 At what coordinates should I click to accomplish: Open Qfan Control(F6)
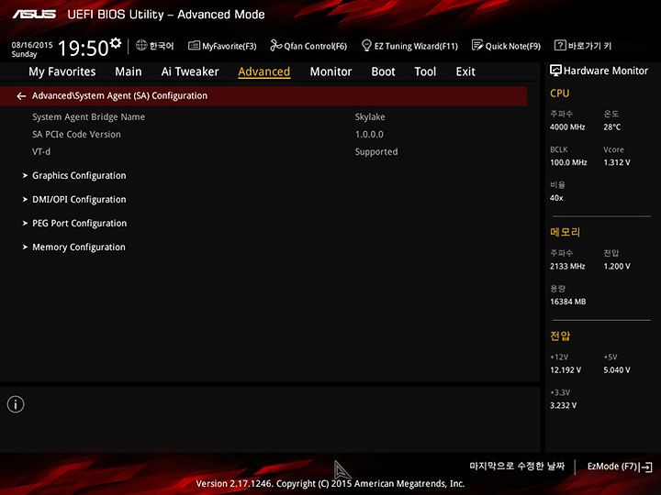coord(308,46)
